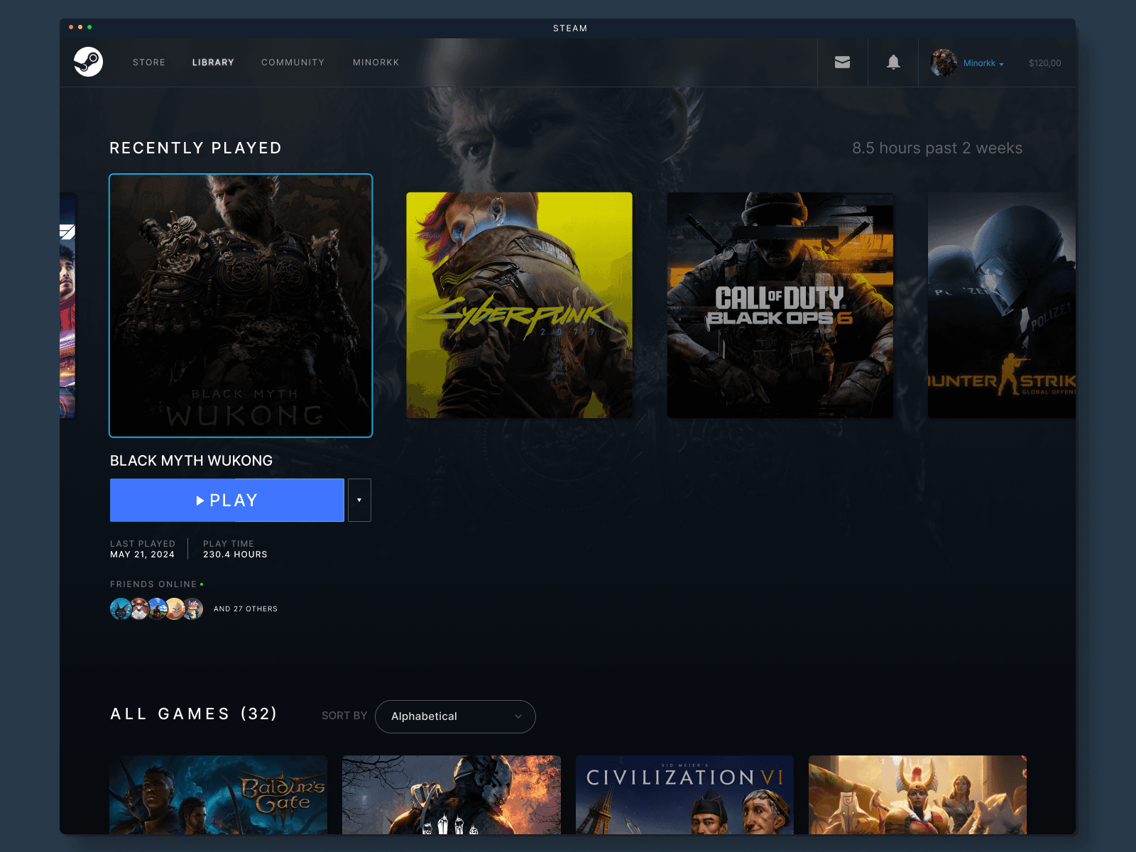Click the macOS green maximize dot
The width and height of the screenshot is (1136, 852).
89,27
